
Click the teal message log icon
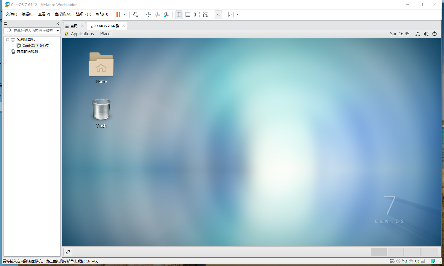click(433, 261)
